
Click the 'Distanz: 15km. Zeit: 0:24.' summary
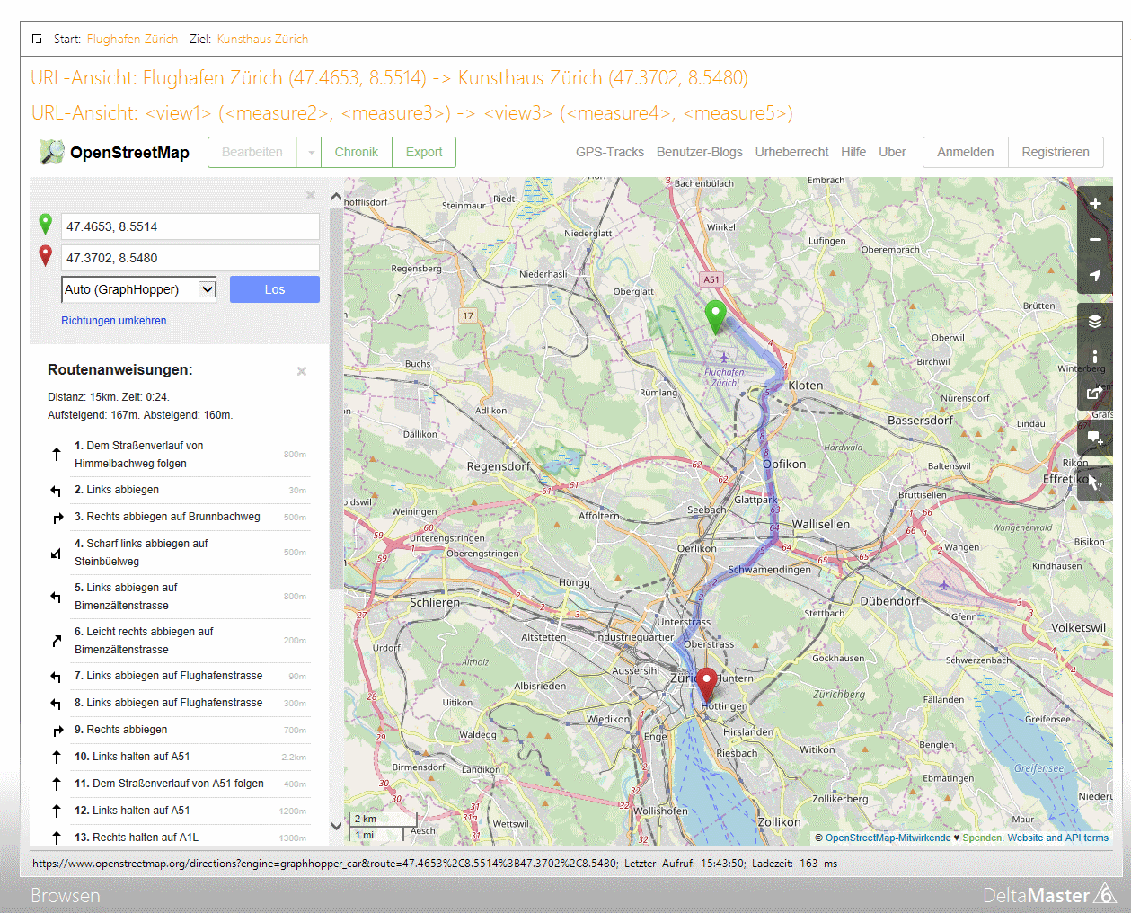coord(109,397)
